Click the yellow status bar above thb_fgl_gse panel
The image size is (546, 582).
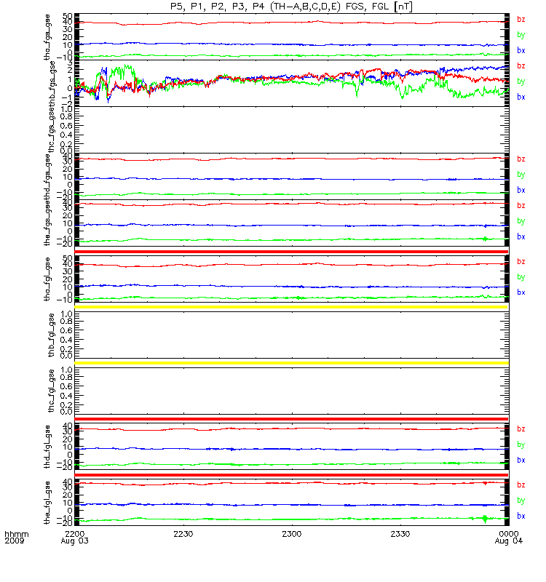291,307
